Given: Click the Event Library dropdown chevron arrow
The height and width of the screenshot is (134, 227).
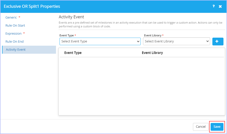Looking at the screenshot, I should (x=208, y=41).
